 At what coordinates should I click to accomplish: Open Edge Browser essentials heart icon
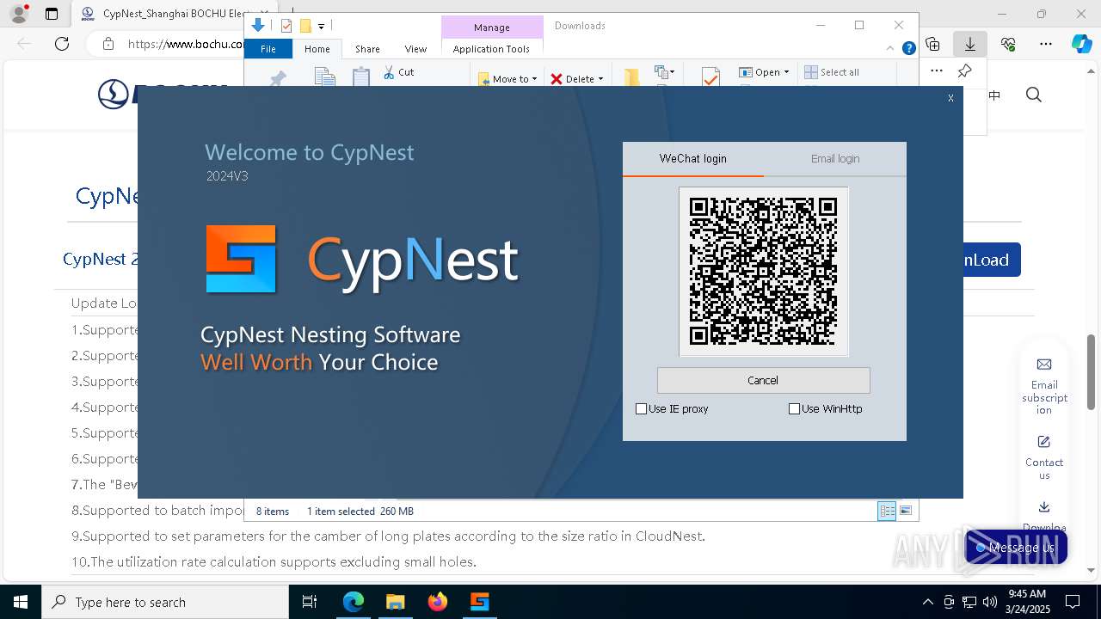click(1008, 44)
